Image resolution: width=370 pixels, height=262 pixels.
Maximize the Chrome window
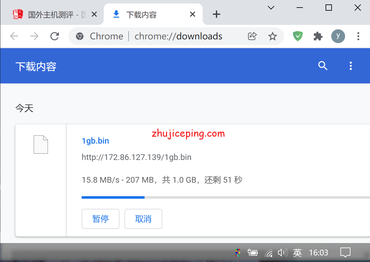coord(329,8)
